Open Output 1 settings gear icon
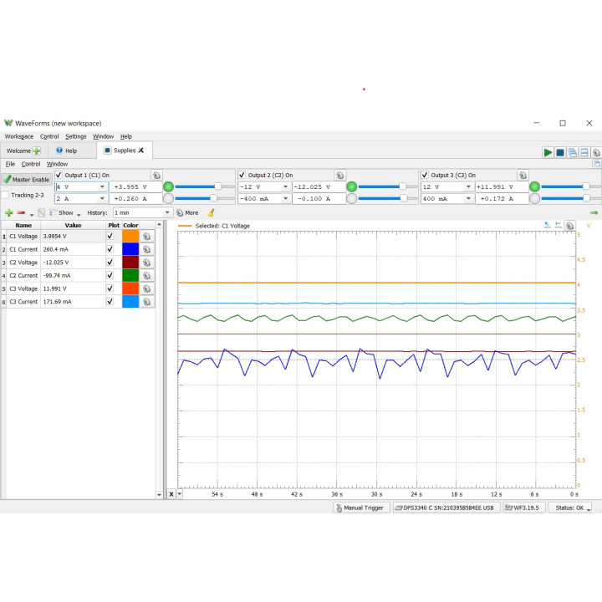 point(156,175)
